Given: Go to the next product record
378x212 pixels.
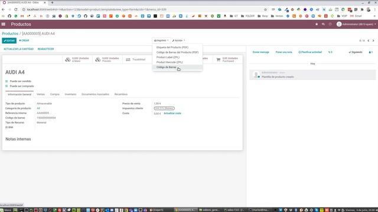Looking at the screenshot, I should [x=373, y=41].
